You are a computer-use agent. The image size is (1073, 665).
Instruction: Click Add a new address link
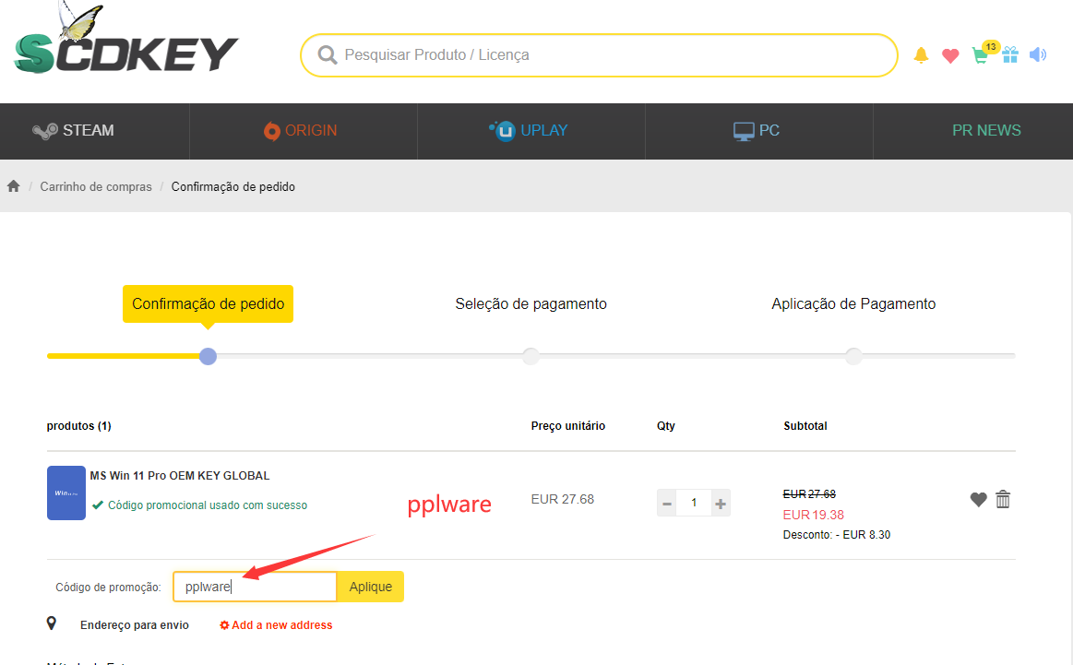point(276,625)
